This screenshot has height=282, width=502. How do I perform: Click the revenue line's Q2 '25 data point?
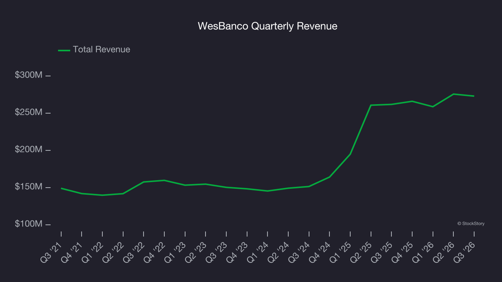371,105
